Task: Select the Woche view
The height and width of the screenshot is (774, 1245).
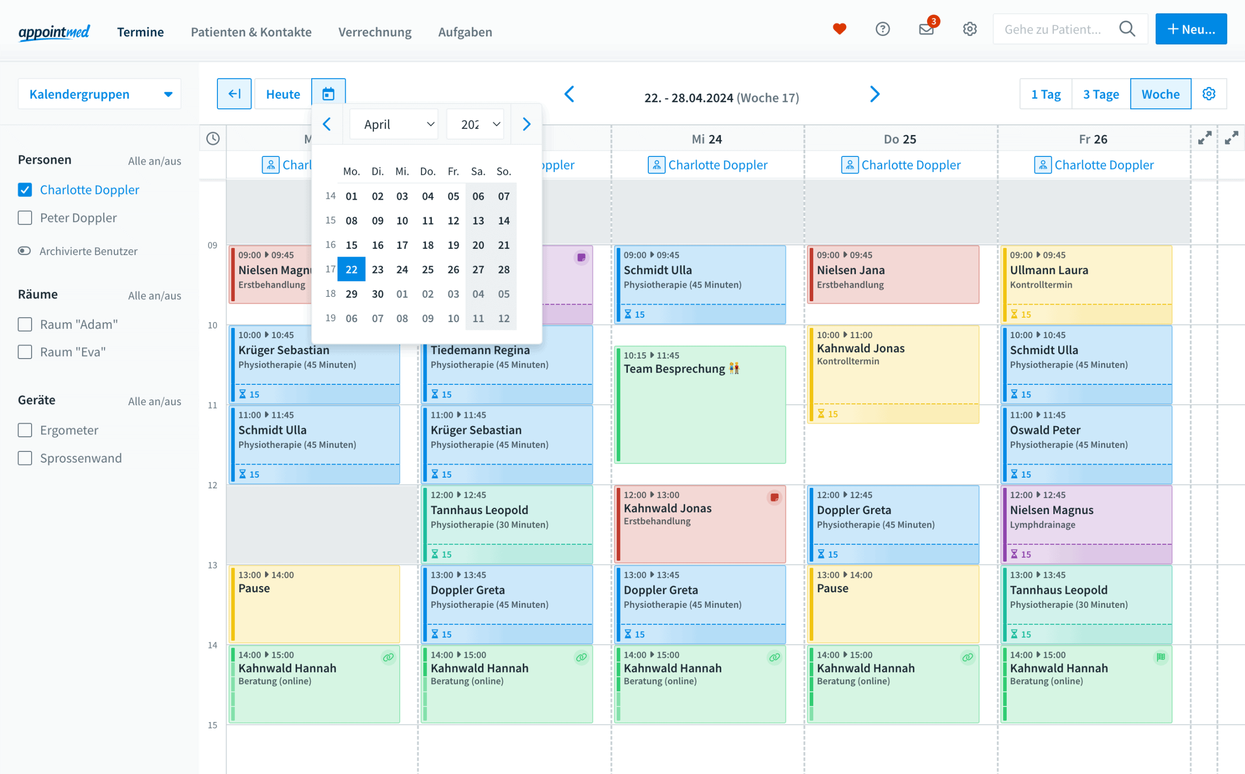Action: tap(1160, 94)
